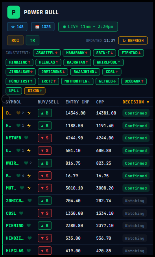Select the NETWEB chip in consistent list
The width and height of the screenshot is (155, 257).
point(107,81)
